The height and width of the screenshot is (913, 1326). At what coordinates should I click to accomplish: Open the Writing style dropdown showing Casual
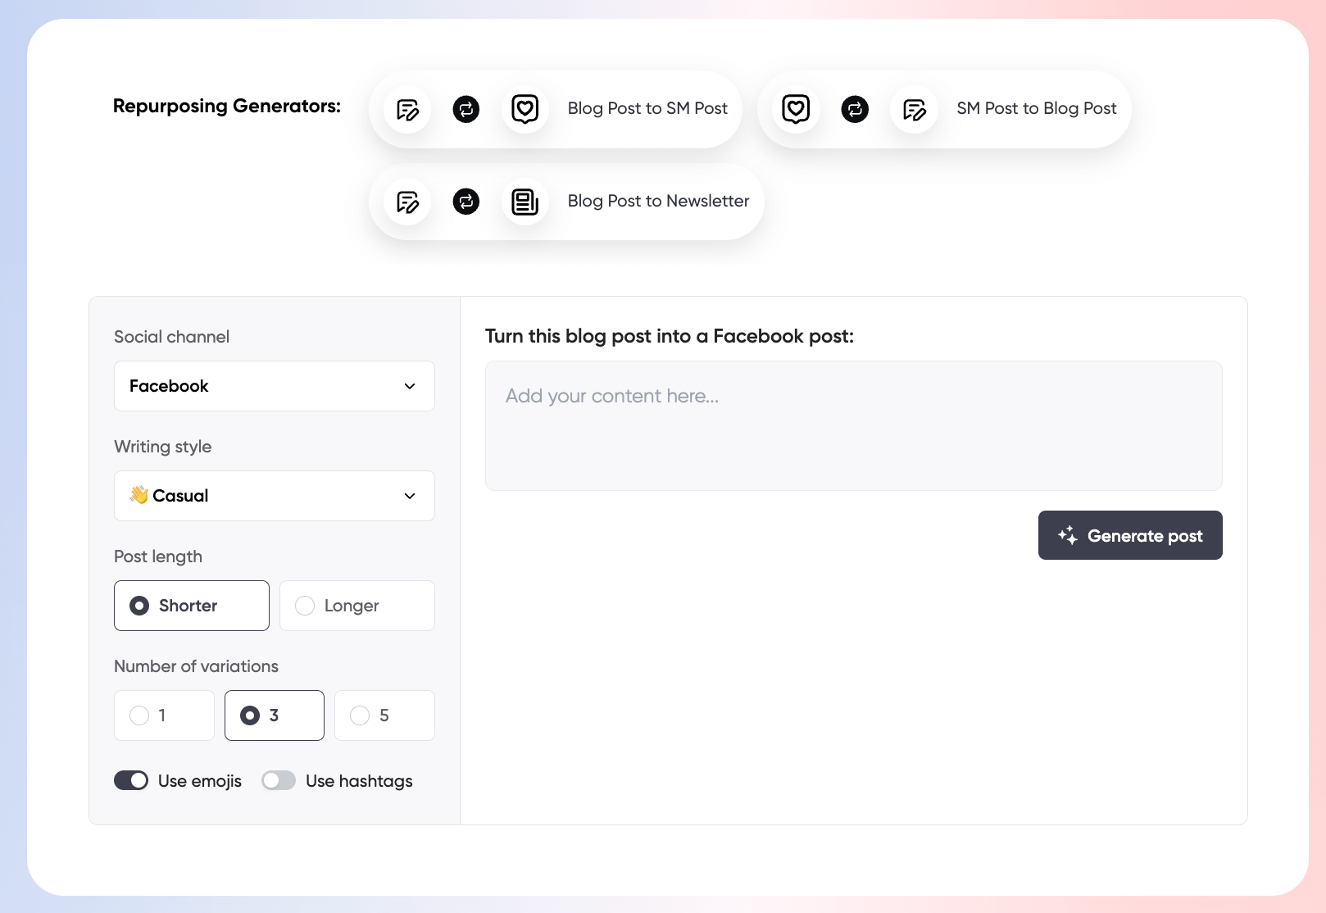tap(274, 496)
